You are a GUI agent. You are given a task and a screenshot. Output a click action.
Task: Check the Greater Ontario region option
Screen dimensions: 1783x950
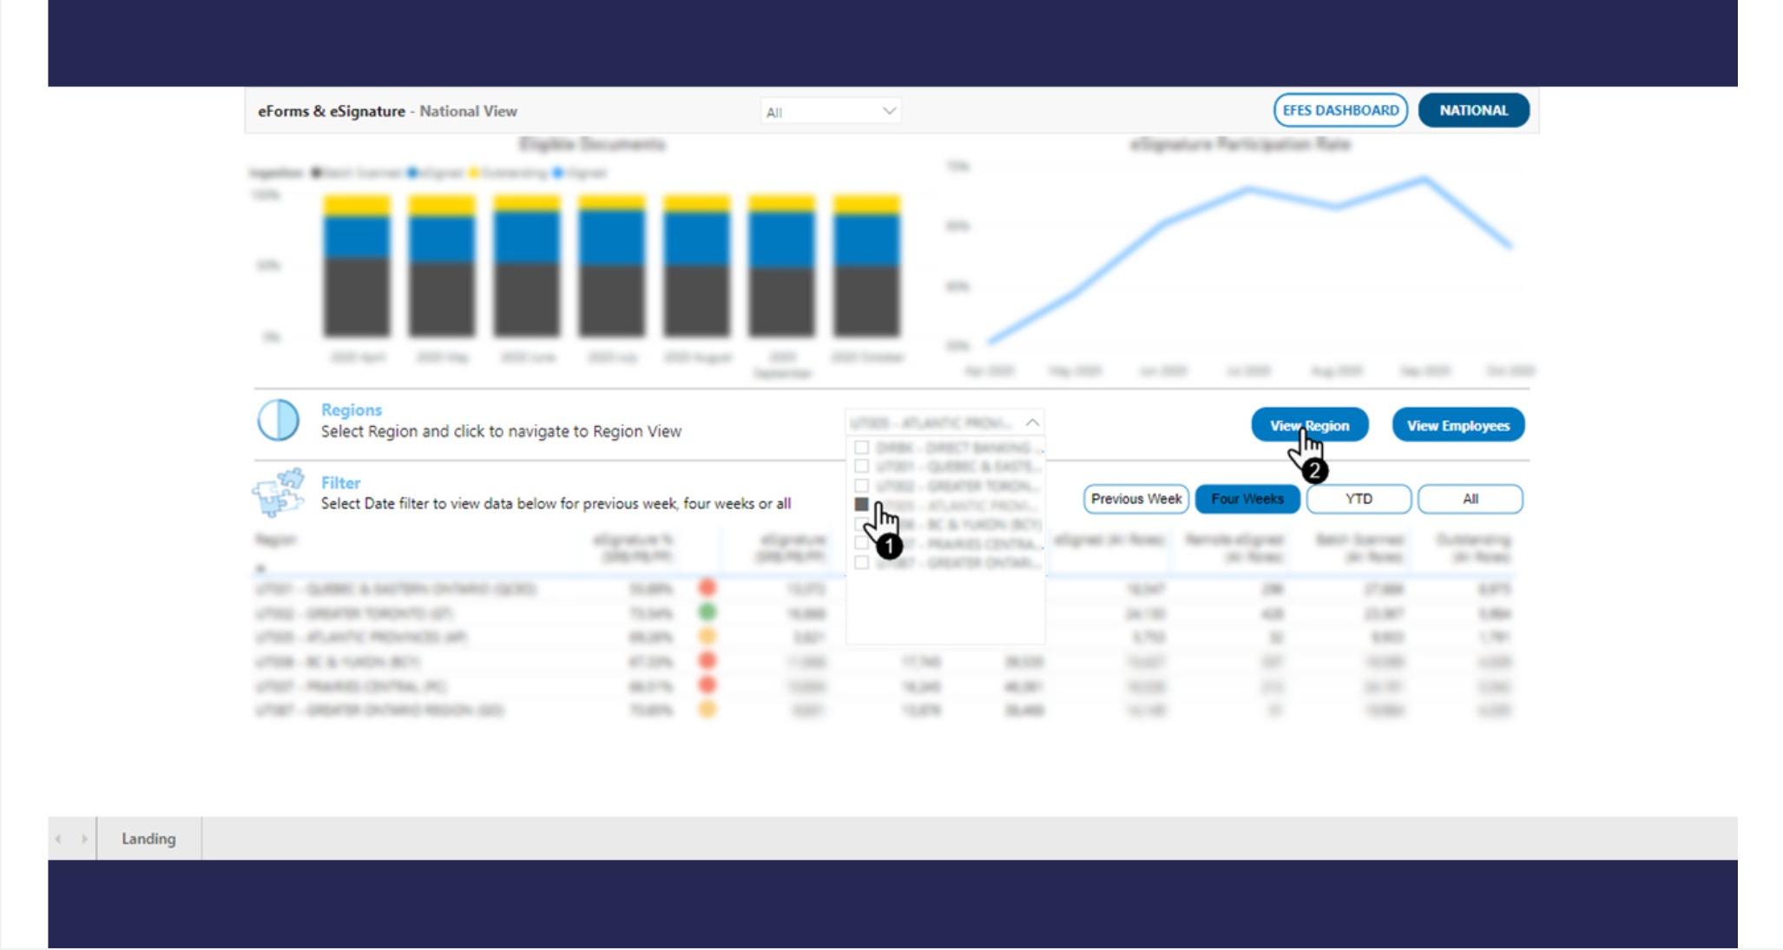(x=861, y=562)
